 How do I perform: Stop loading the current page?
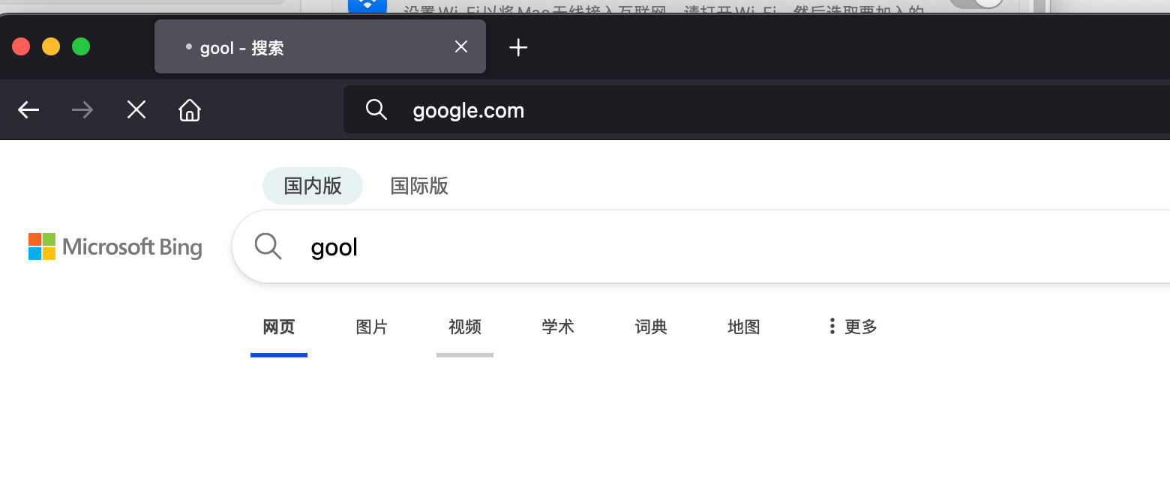(x=136, y=110)
